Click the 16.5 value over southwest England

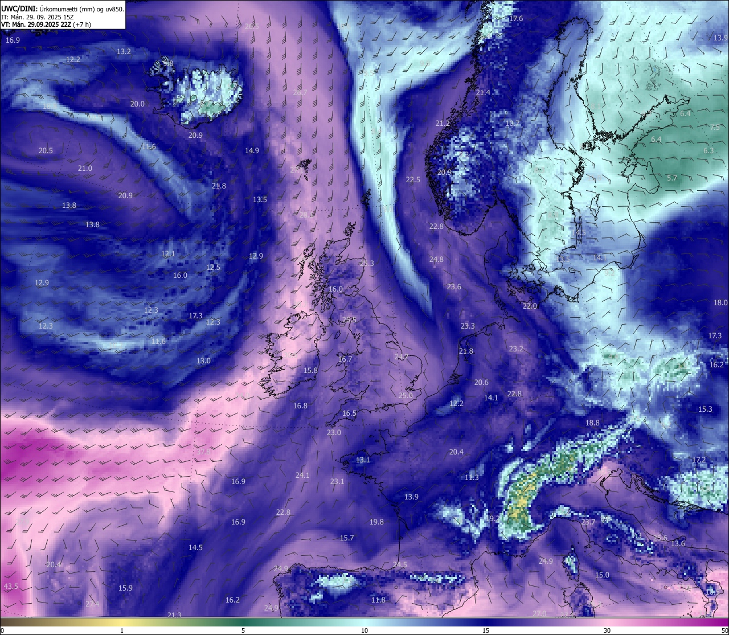click(349, 413)
